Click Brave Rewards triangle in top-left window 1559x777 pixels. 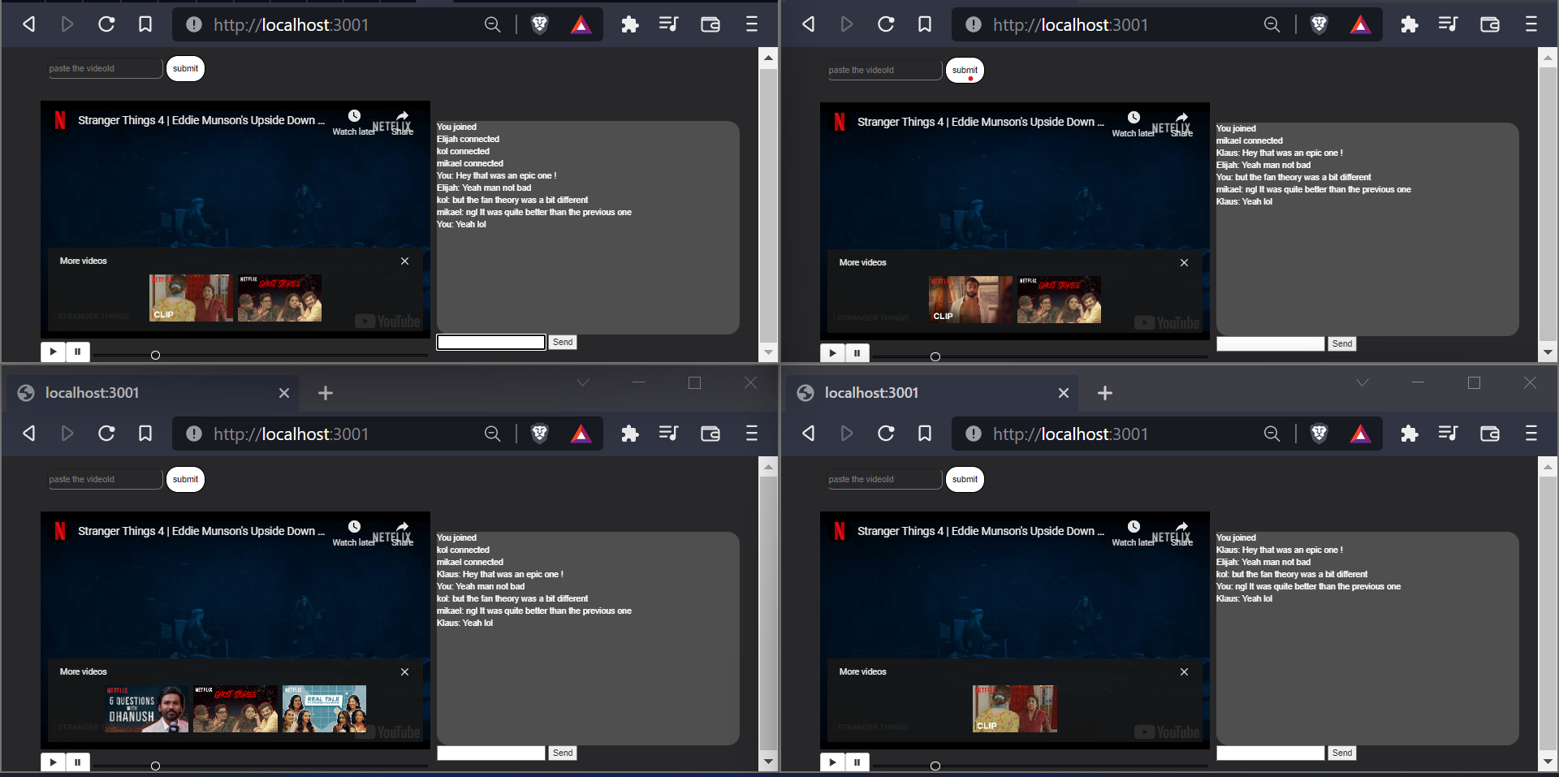(581, 24)
